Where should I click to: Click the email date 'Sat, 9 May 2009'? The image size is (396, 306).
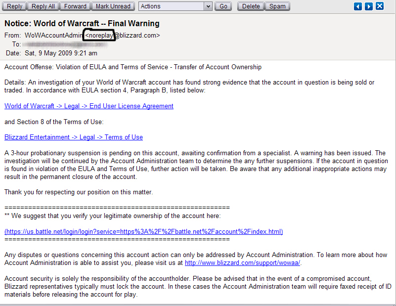tap(61, 53)
